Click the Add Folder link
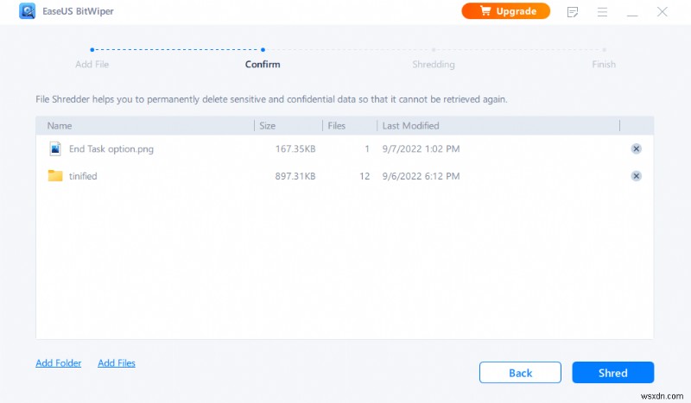 pyautogui.click(x=59, y=363)
